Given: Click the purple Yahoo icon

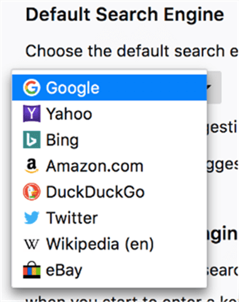Looking at the screenshot, I should click(31, 114).
